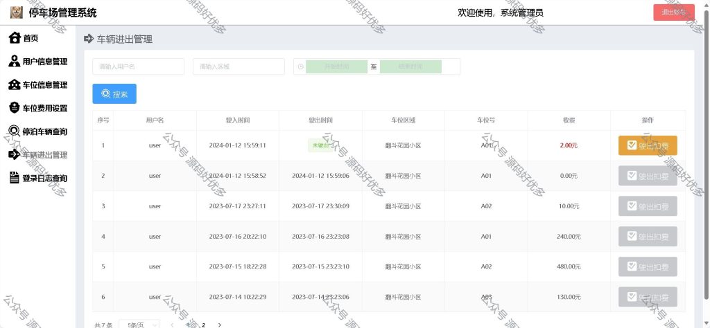Click the app logo avatar at top left
This screenshot has width=710, height=328.
point(17,12)
